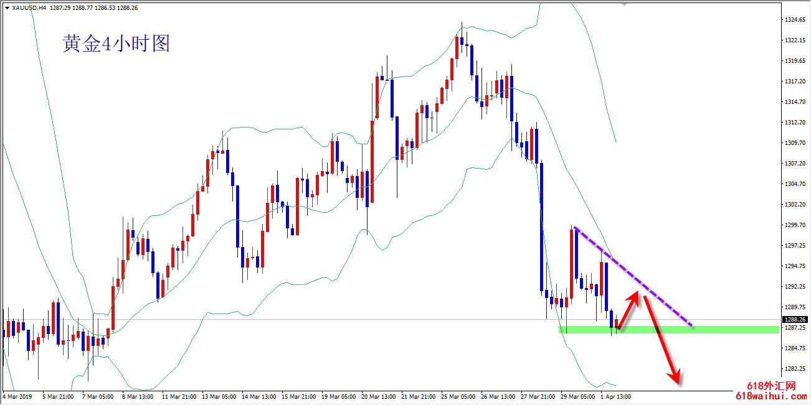Click the black current-price tag on axis
Viewport: 811px width, 405px height.
pos(794,320)
